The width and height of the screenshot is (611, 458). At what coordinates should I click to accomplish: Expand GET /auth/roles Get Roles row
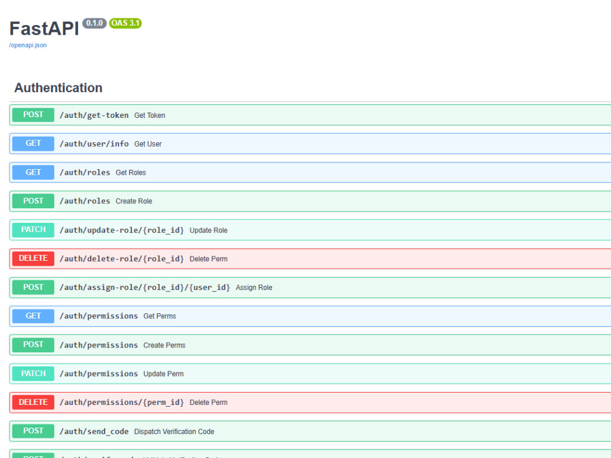pyautogui.click(x=310, y=173)
